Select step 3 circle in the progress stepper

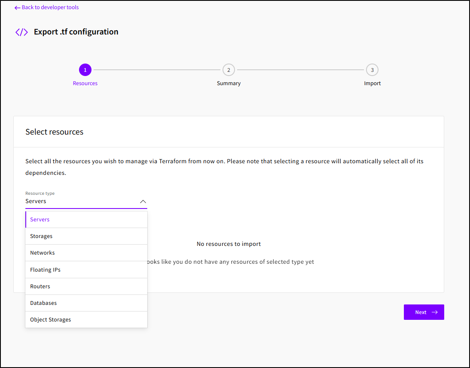372,70
